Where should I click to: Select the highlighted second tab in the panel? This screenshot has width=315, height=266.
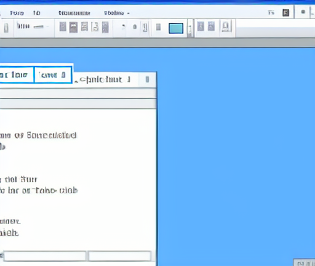[x=53, y=75]
